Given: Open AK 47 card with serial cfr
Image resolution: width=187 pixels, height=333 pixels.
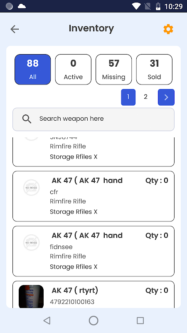Looking at the screenshot, I should 93,196.
